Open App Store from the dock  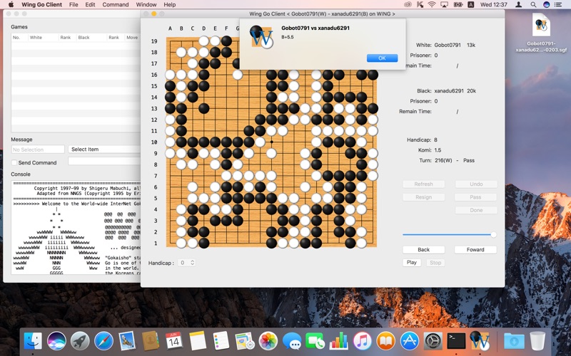click(409, 341)
